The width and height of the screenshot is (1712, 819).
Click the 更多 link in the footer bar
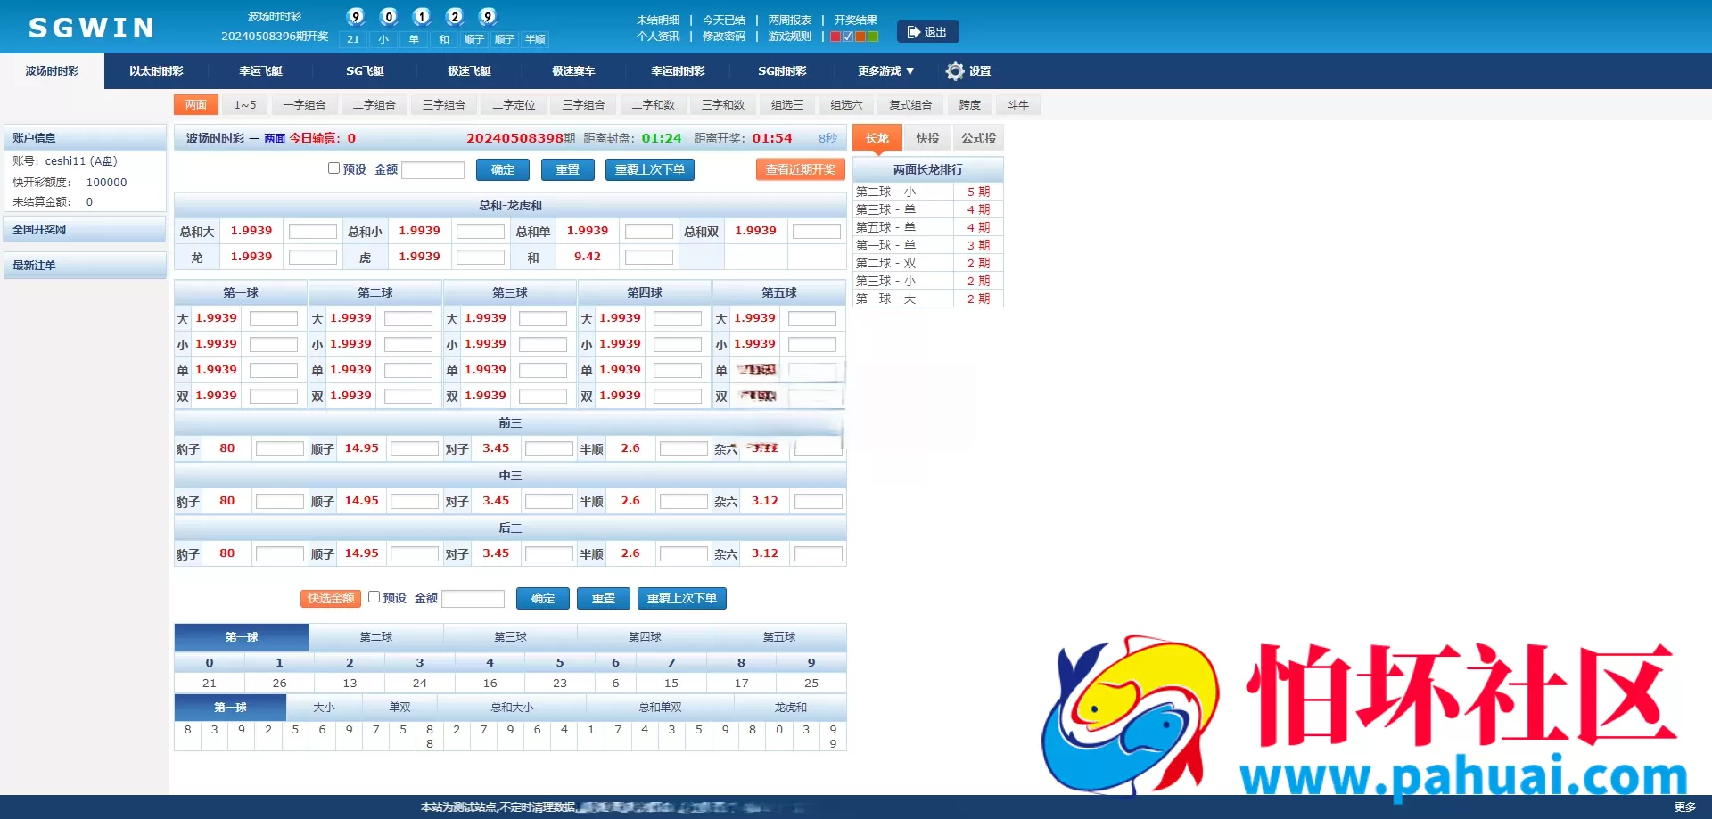click(x=1684, y=807)
